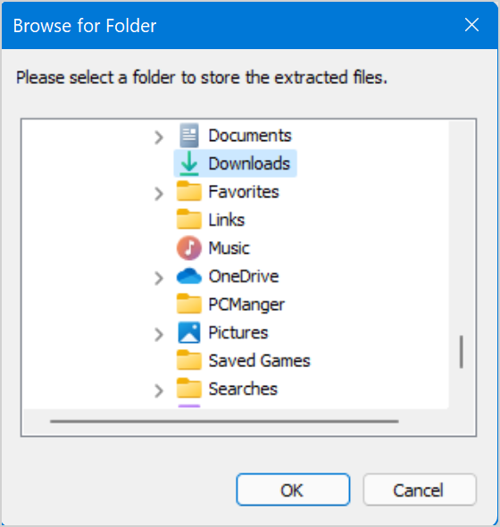The image size is (500, 527).
Task: Confirm selection with OK button
Action: [293, 489]
